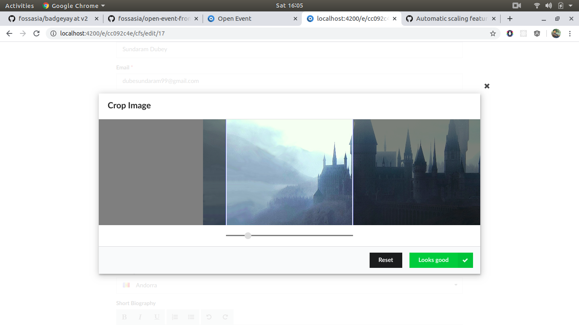Click the right end of zoom slider track
579x325 pixels.
point(352,235)
